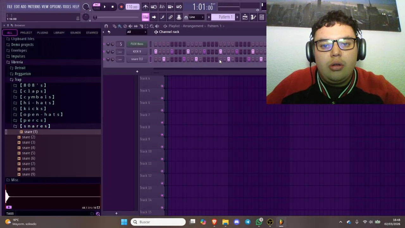This screenshot has height=228, width=405.
Task: Select the playlist Slip tool
Action: (136, 26)
